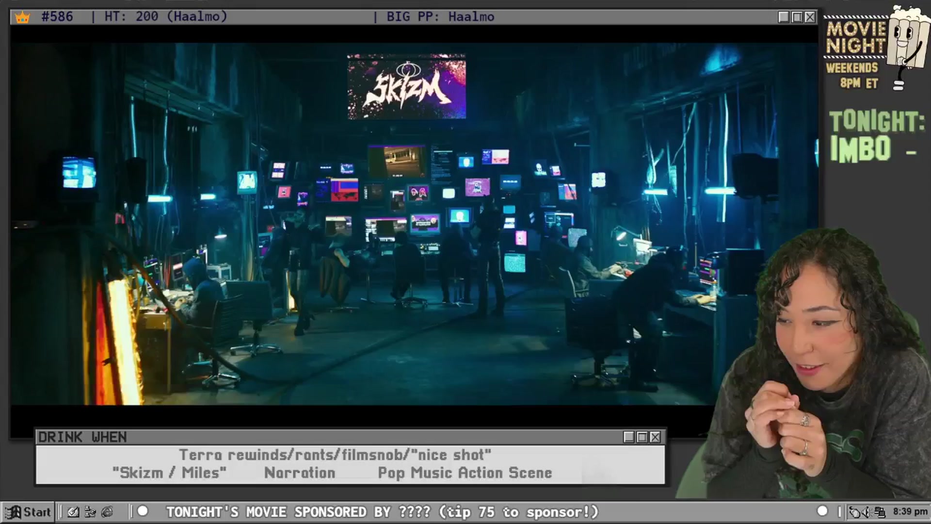Image resolution: width=931 pixels, height=524 pixels.
Task: Click the "BIG PP: Haalmo" text
Action: tap(440, 17)
